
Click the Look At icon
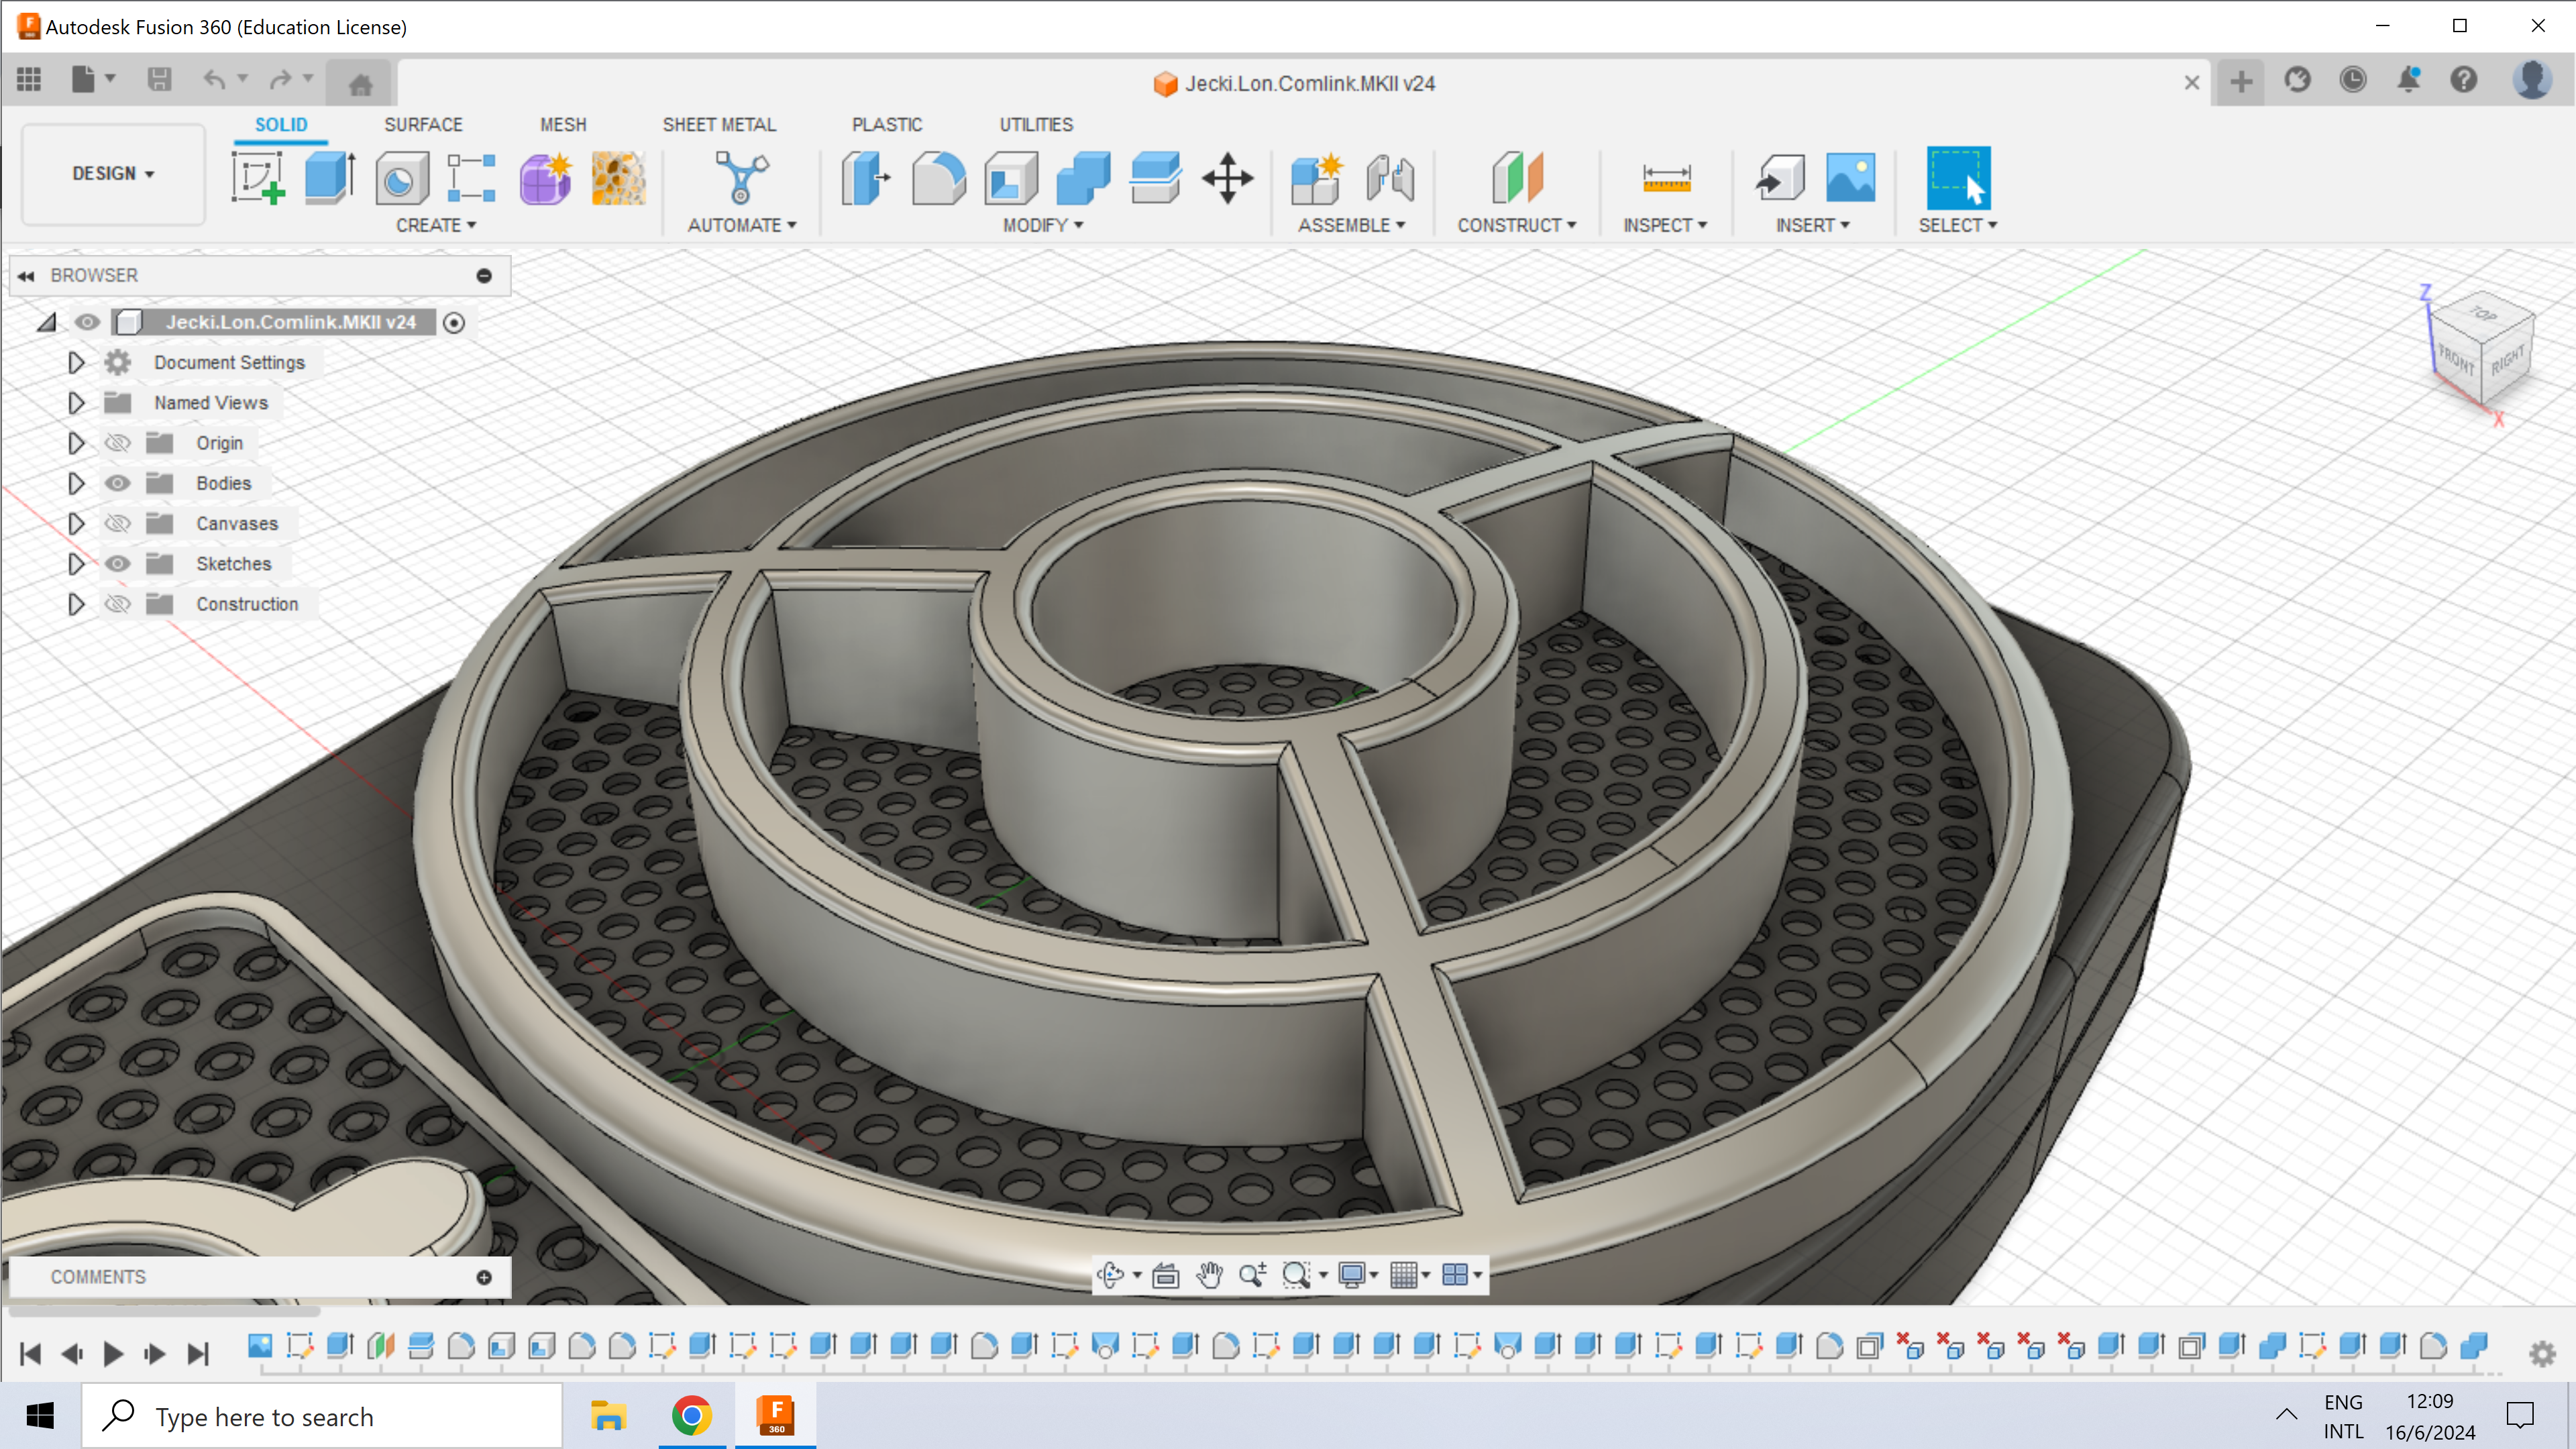pos(1166,1275)
